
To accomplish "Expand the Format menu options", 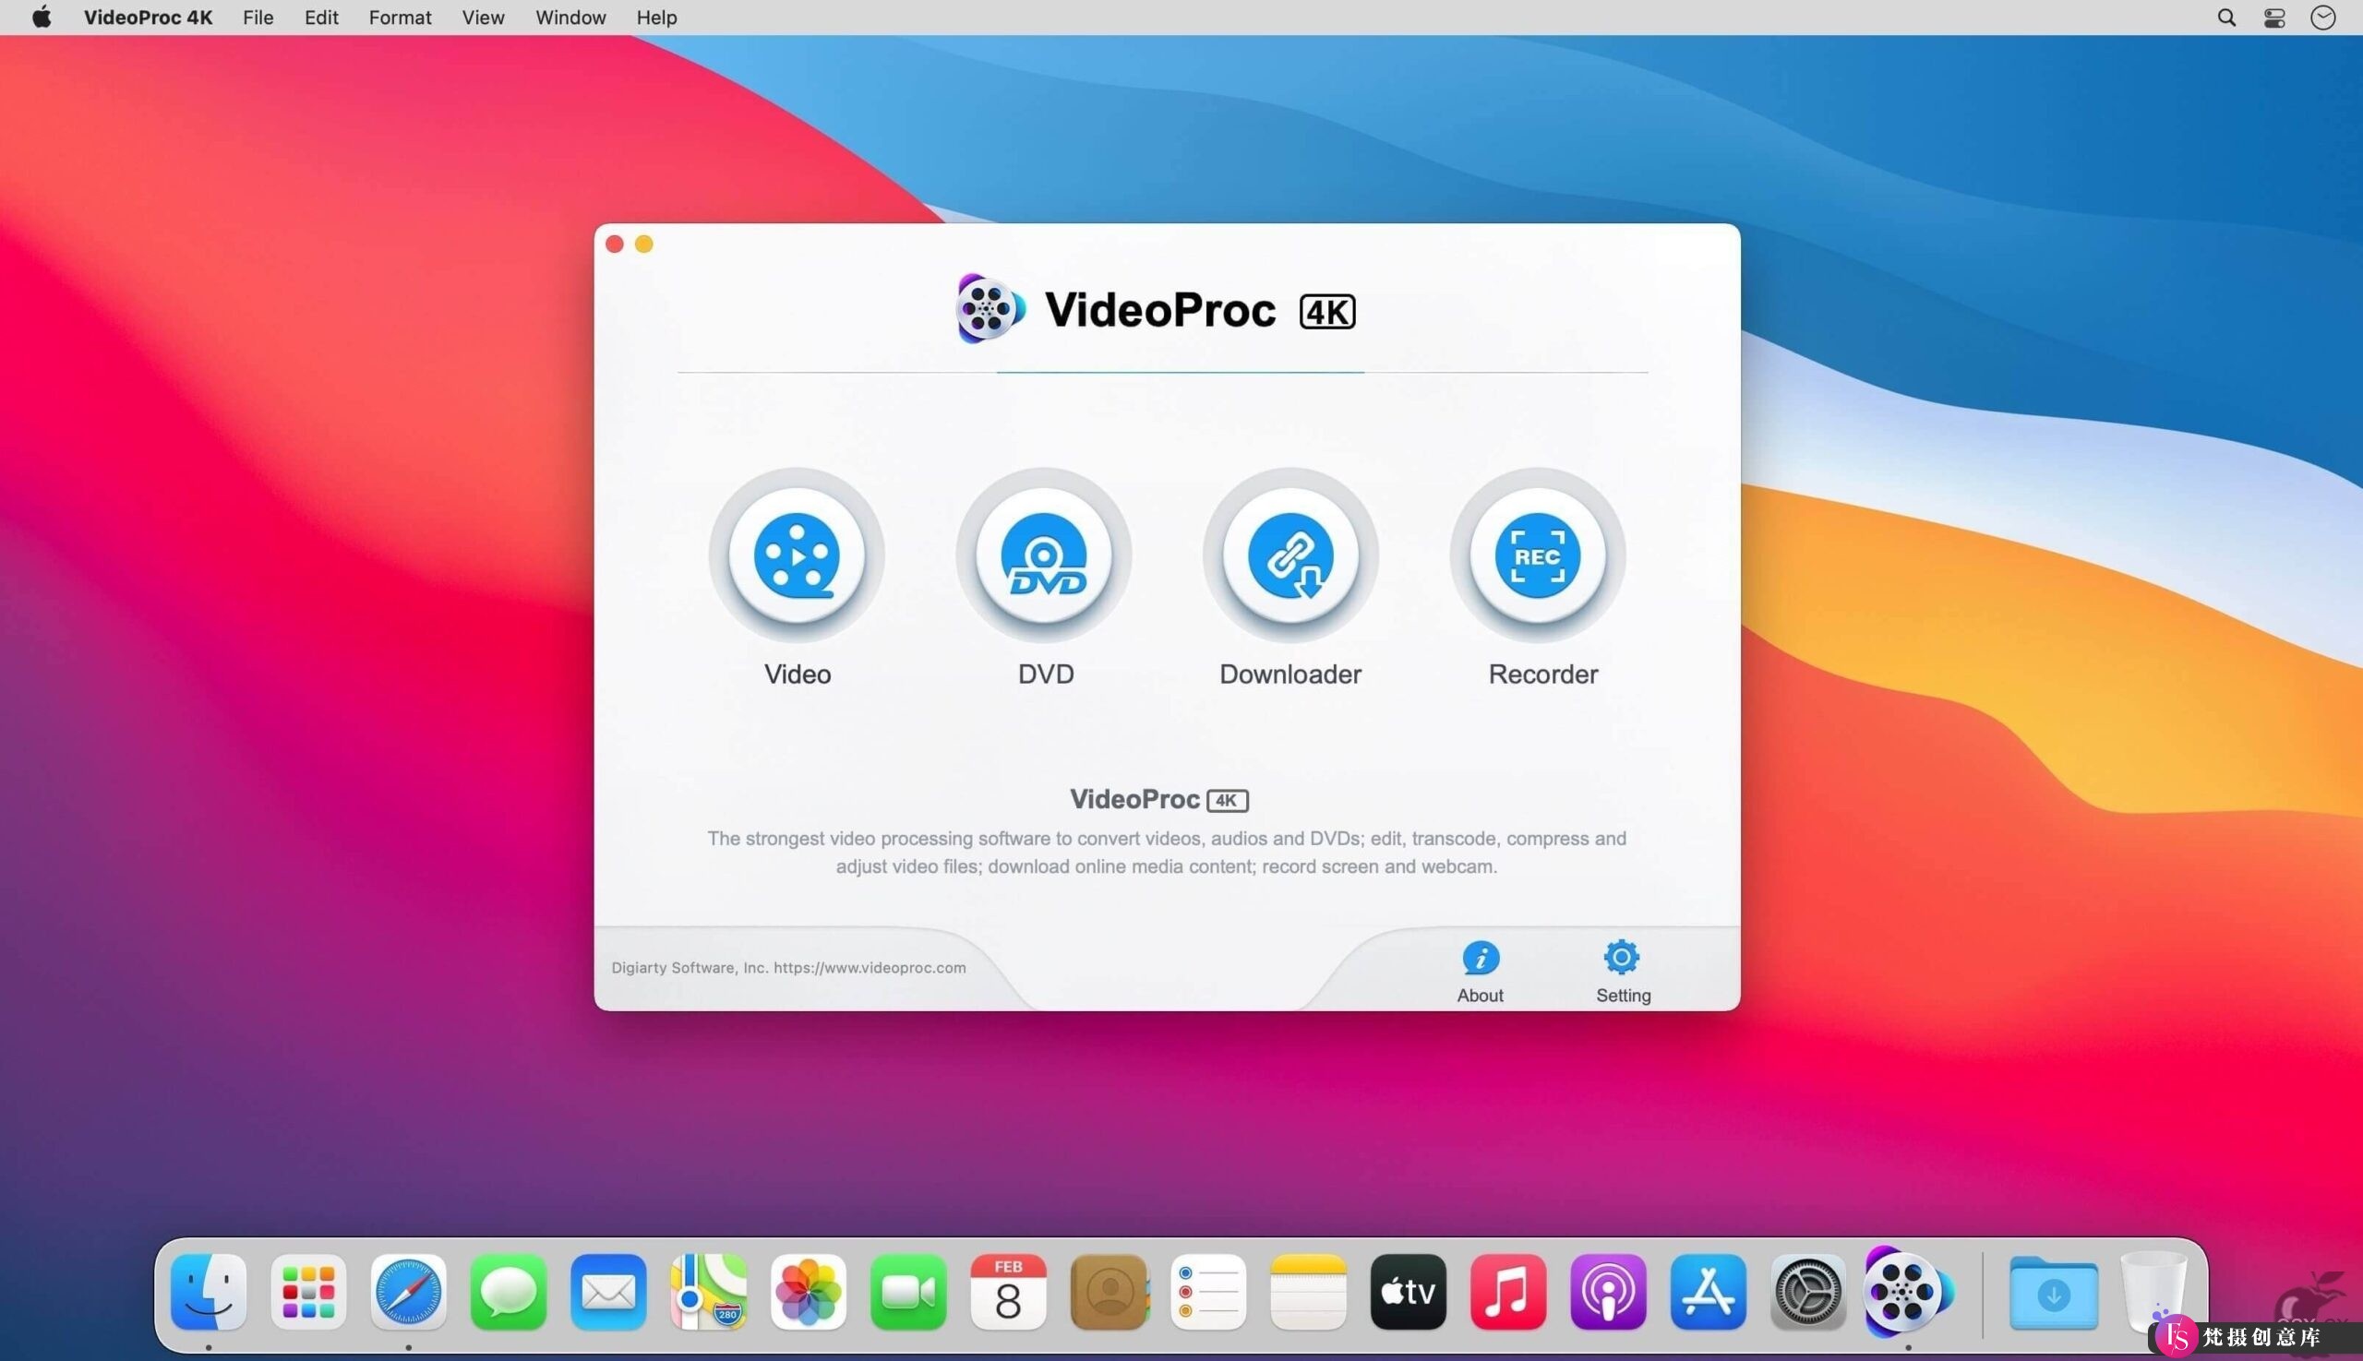I will pyautogui.click(x=398, y=18).
